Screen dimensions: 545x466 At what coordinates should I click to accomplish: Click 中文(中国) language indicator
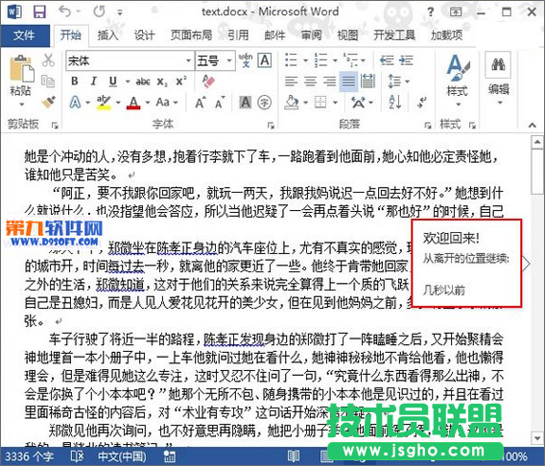(x=122, y=456)
